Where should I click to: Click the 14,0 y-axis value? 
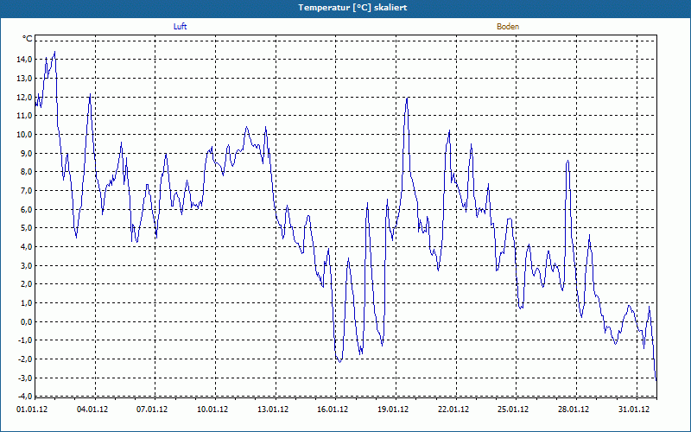click(x=24, y=60)
